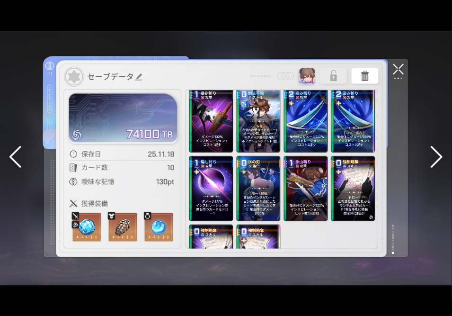The image size is (452, 316).
Task: Click the brain icon on the left tab
Action: click(50, 66)
